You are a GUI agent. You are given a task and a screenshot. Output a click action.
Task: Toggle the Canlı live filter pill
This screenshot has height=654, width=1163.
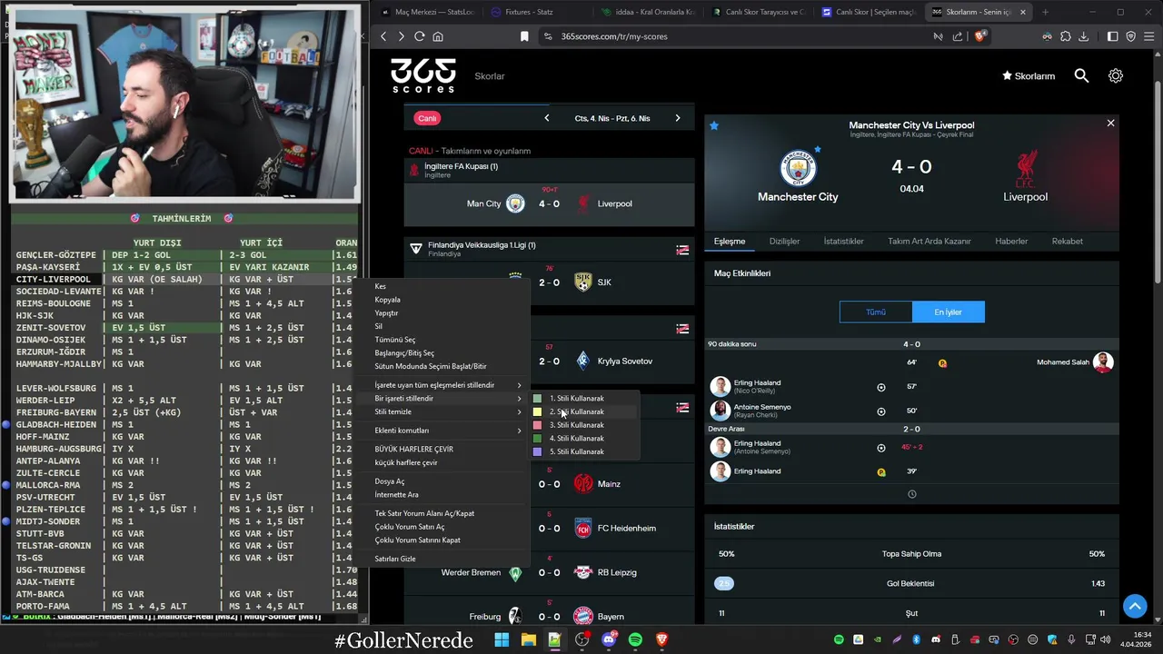427,118
